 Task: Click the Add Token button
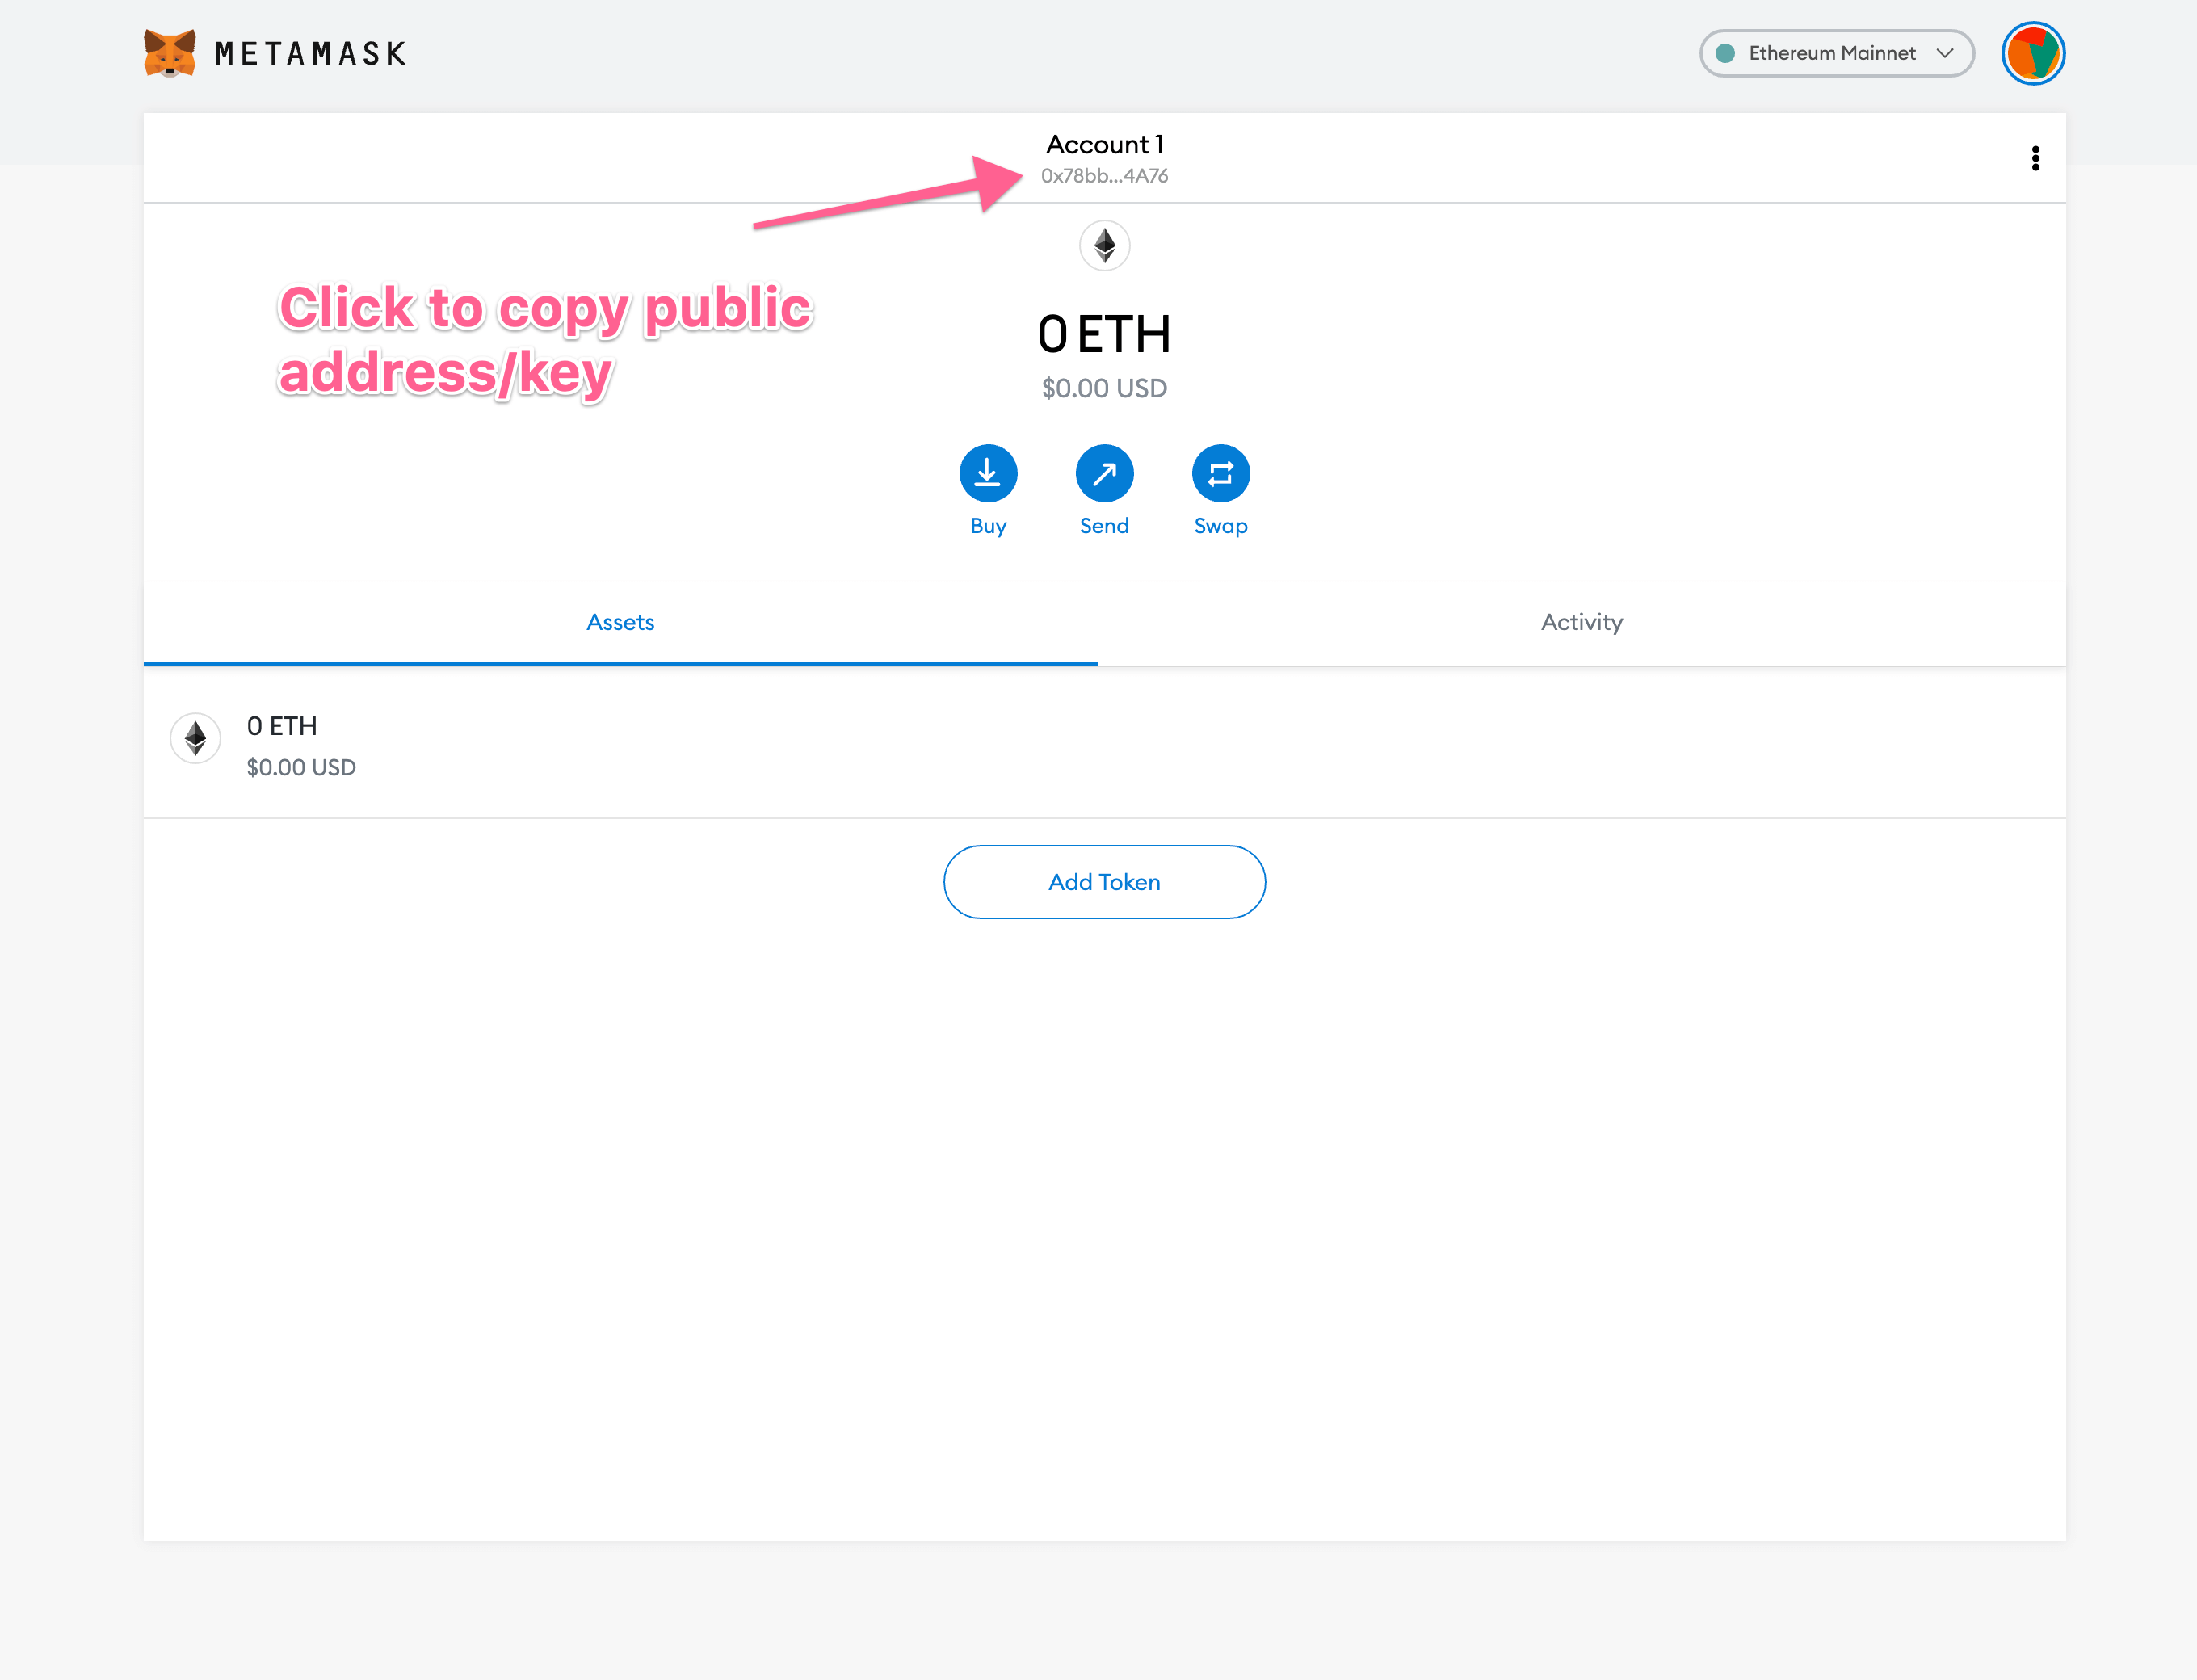pyautogui.click(x=1104, y=882)
